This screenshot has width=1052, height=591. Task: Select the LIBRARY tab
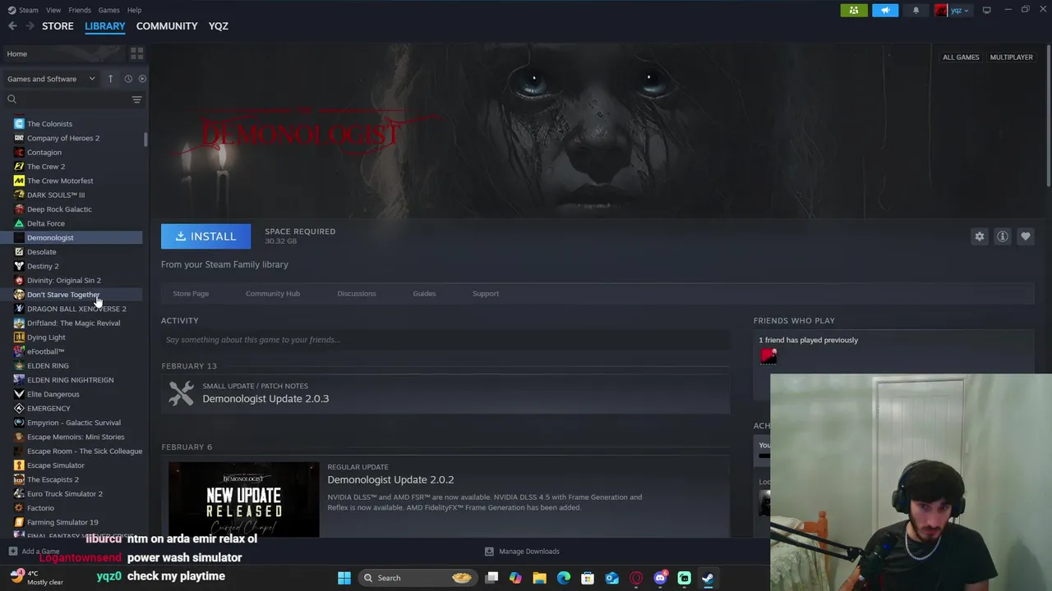tap(104, 26)
